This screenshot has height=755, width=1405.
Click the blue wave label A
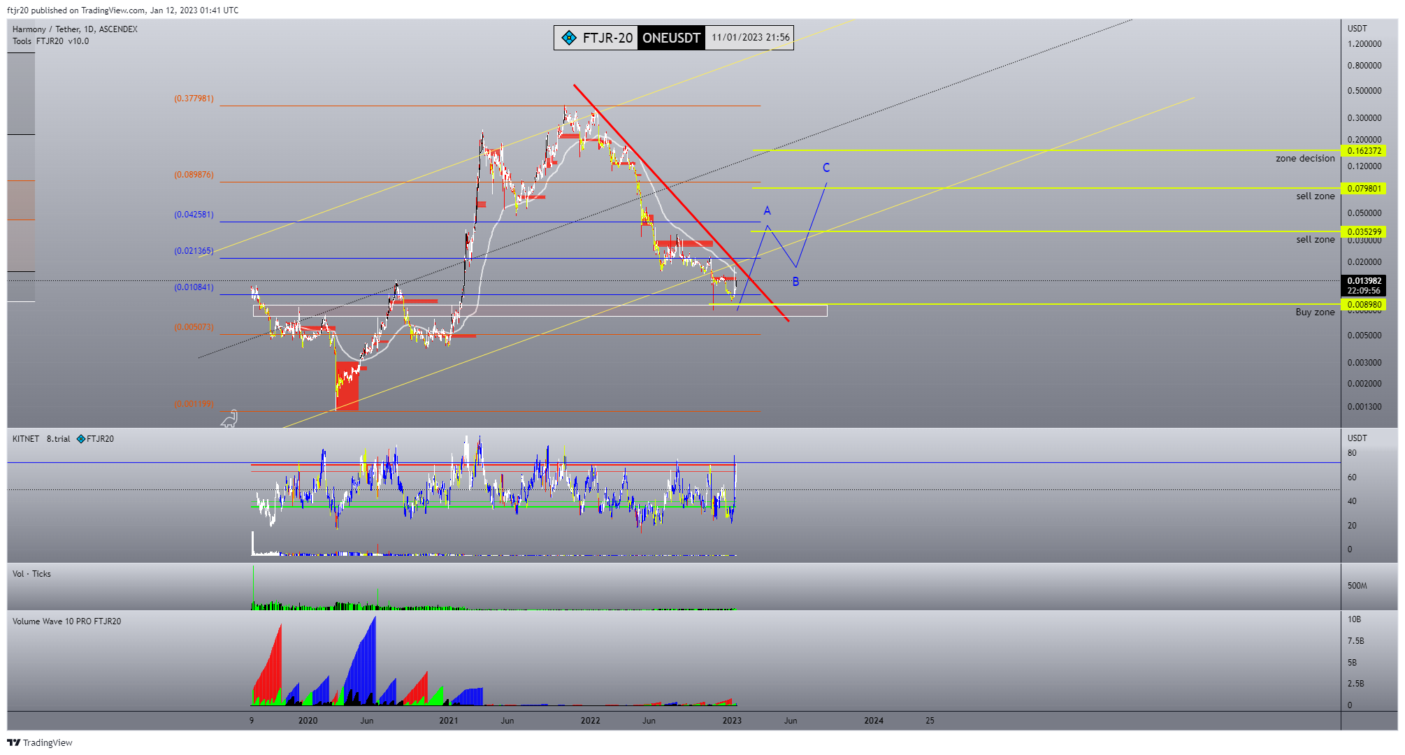[767, 211]
